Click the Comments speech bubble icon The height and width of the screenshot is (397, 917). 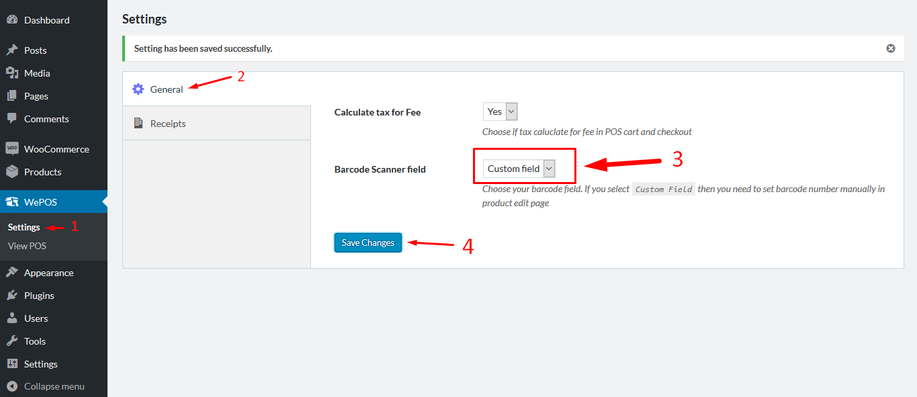12,118
